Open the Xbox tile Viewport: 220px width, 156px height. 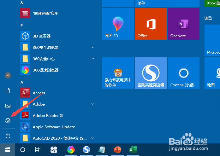(212, 3)
